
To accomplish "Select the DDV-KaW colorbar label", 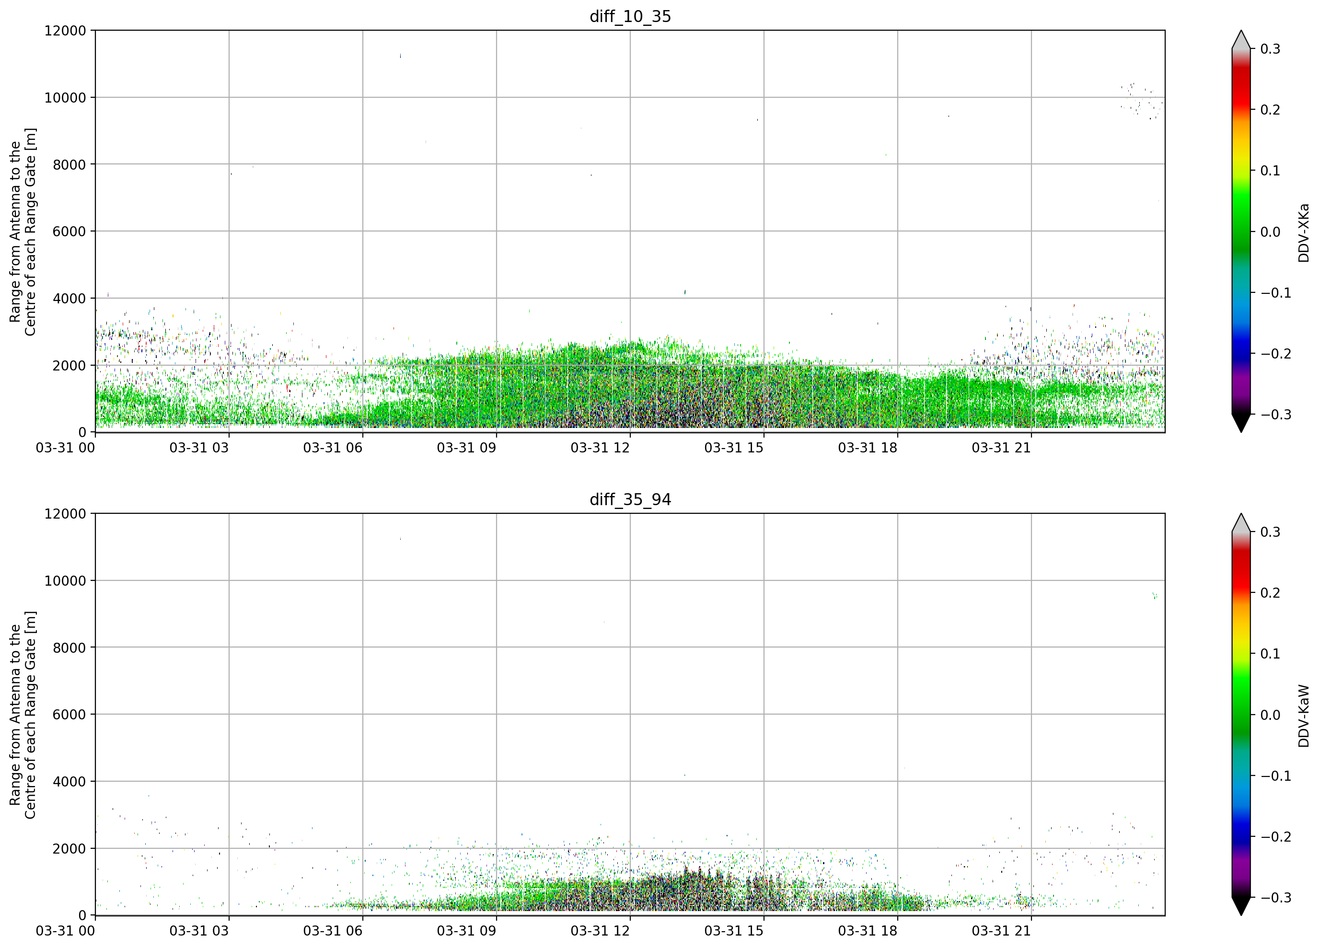I will coord(1304,716).
